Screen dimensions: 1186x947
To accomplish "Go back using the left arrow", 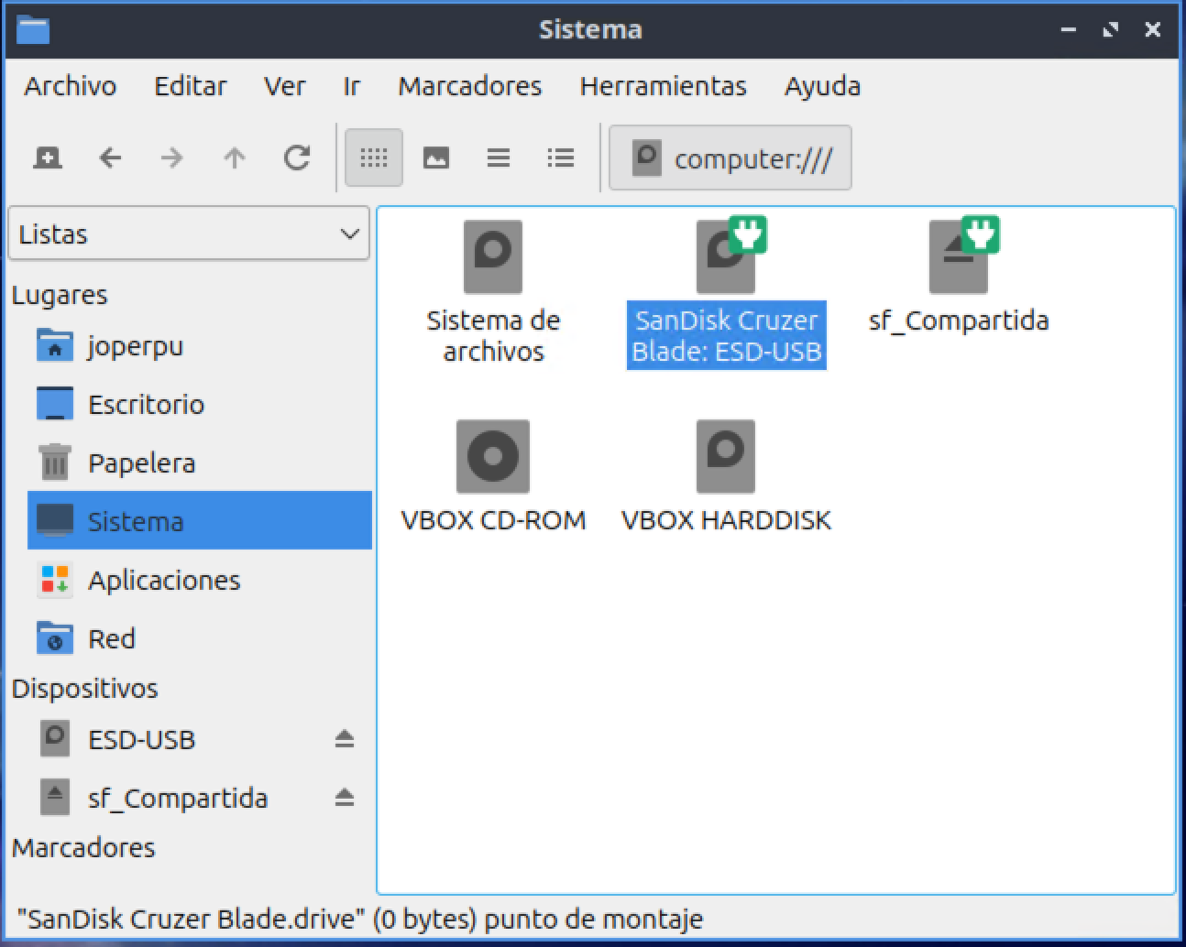I will [110, 158].
